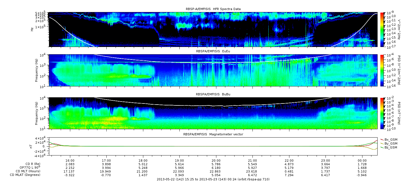This screenshot has width=405, height=184.
Task: Select the 16:00 time axis label
Action: [x=70, y=161]
